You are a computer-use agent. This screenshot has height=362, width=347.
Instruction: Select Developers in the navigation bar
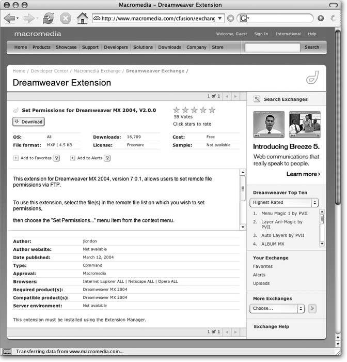pyautogui.click(x=116, y=47)
